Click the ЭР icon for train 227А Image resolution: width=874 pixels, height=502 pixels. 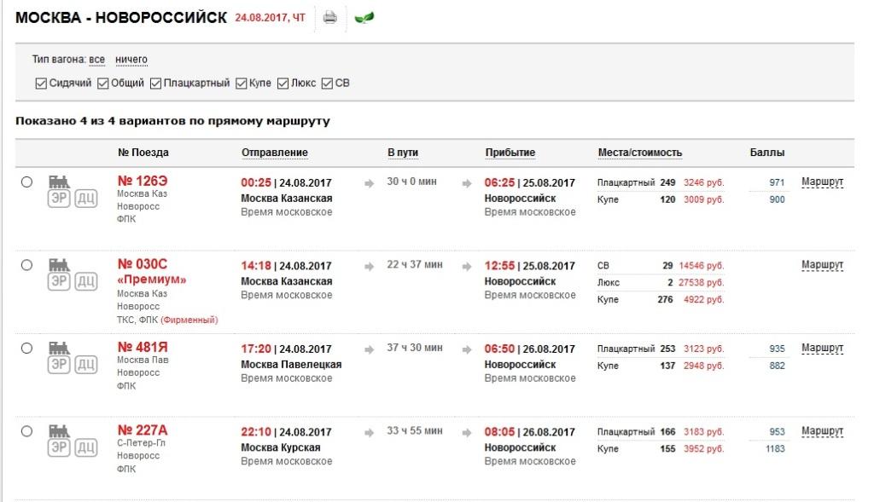58,448
